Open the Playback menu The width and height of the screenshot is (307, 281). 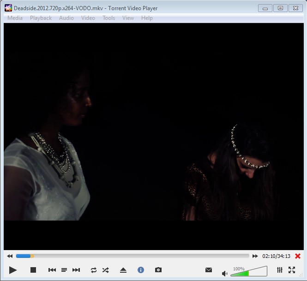(x=41, y=18)
